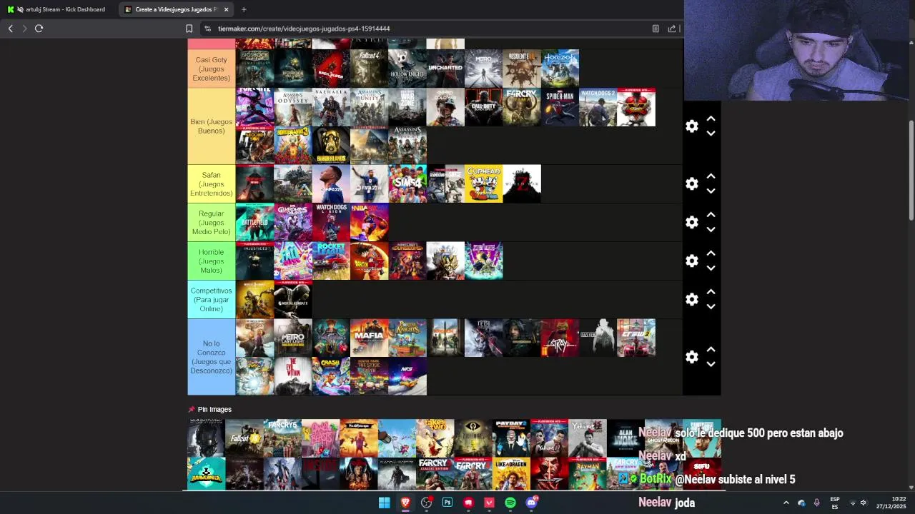This screenshot has width=915, height=514.
Task: Click the cyan Competitivos tier label
Action: point(211,300)
